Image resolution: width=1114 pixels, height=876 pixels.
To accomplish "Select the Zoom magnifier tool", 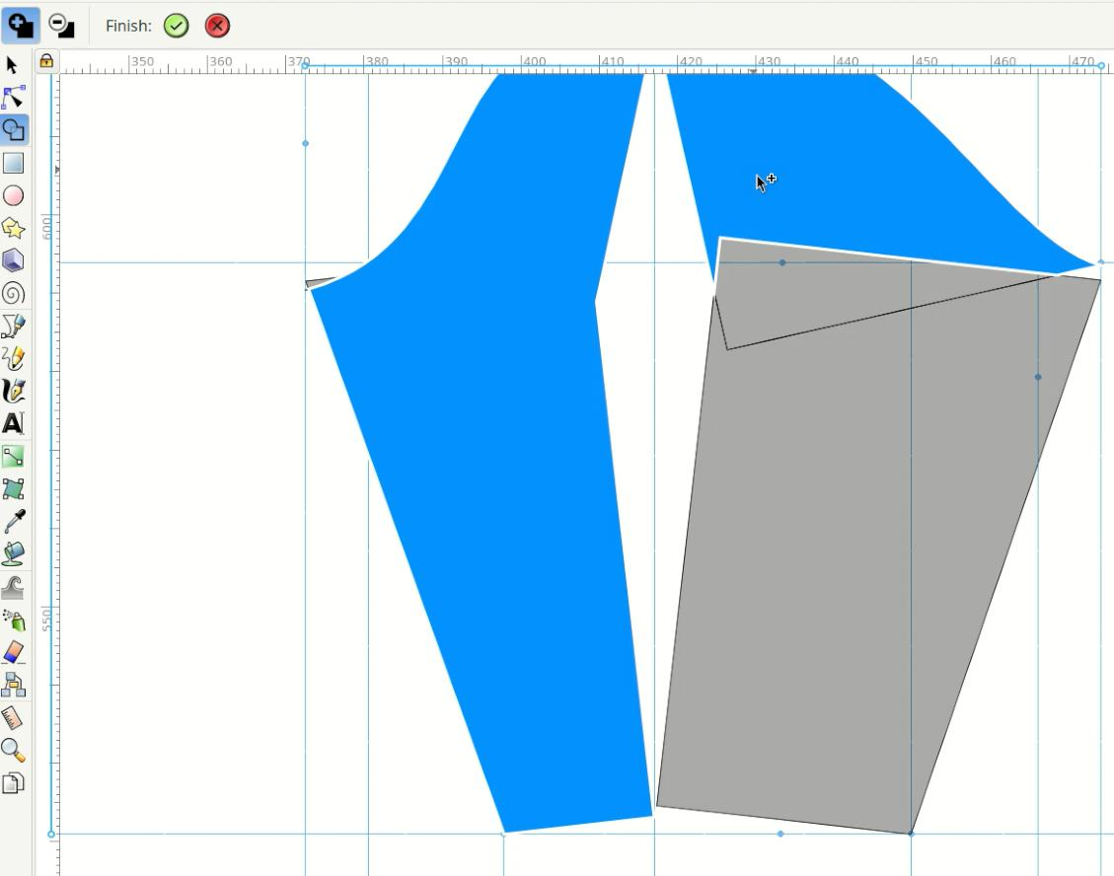I will tap(14, 751).
